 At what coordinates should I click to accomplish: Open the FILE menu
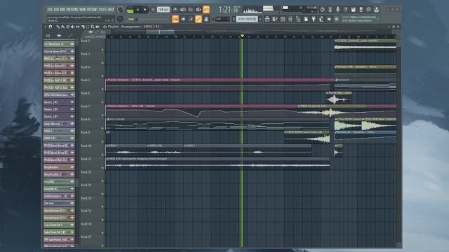point(50,9)
